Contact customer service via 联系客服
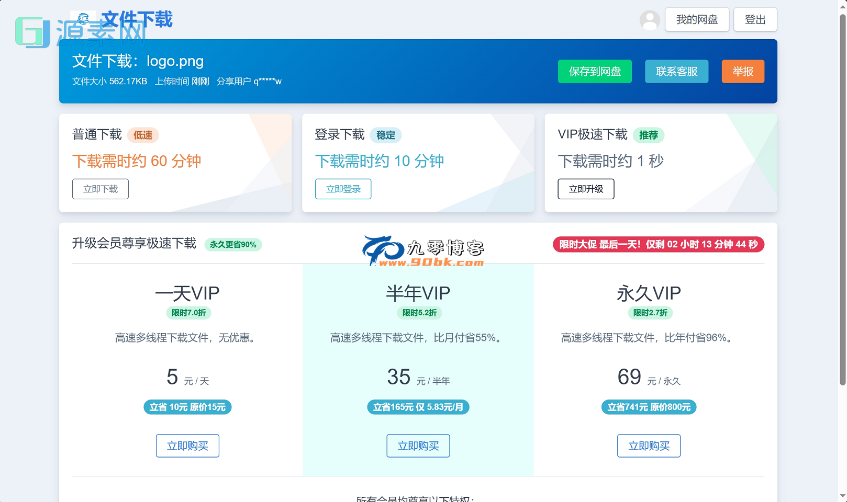 click(676, 71)
